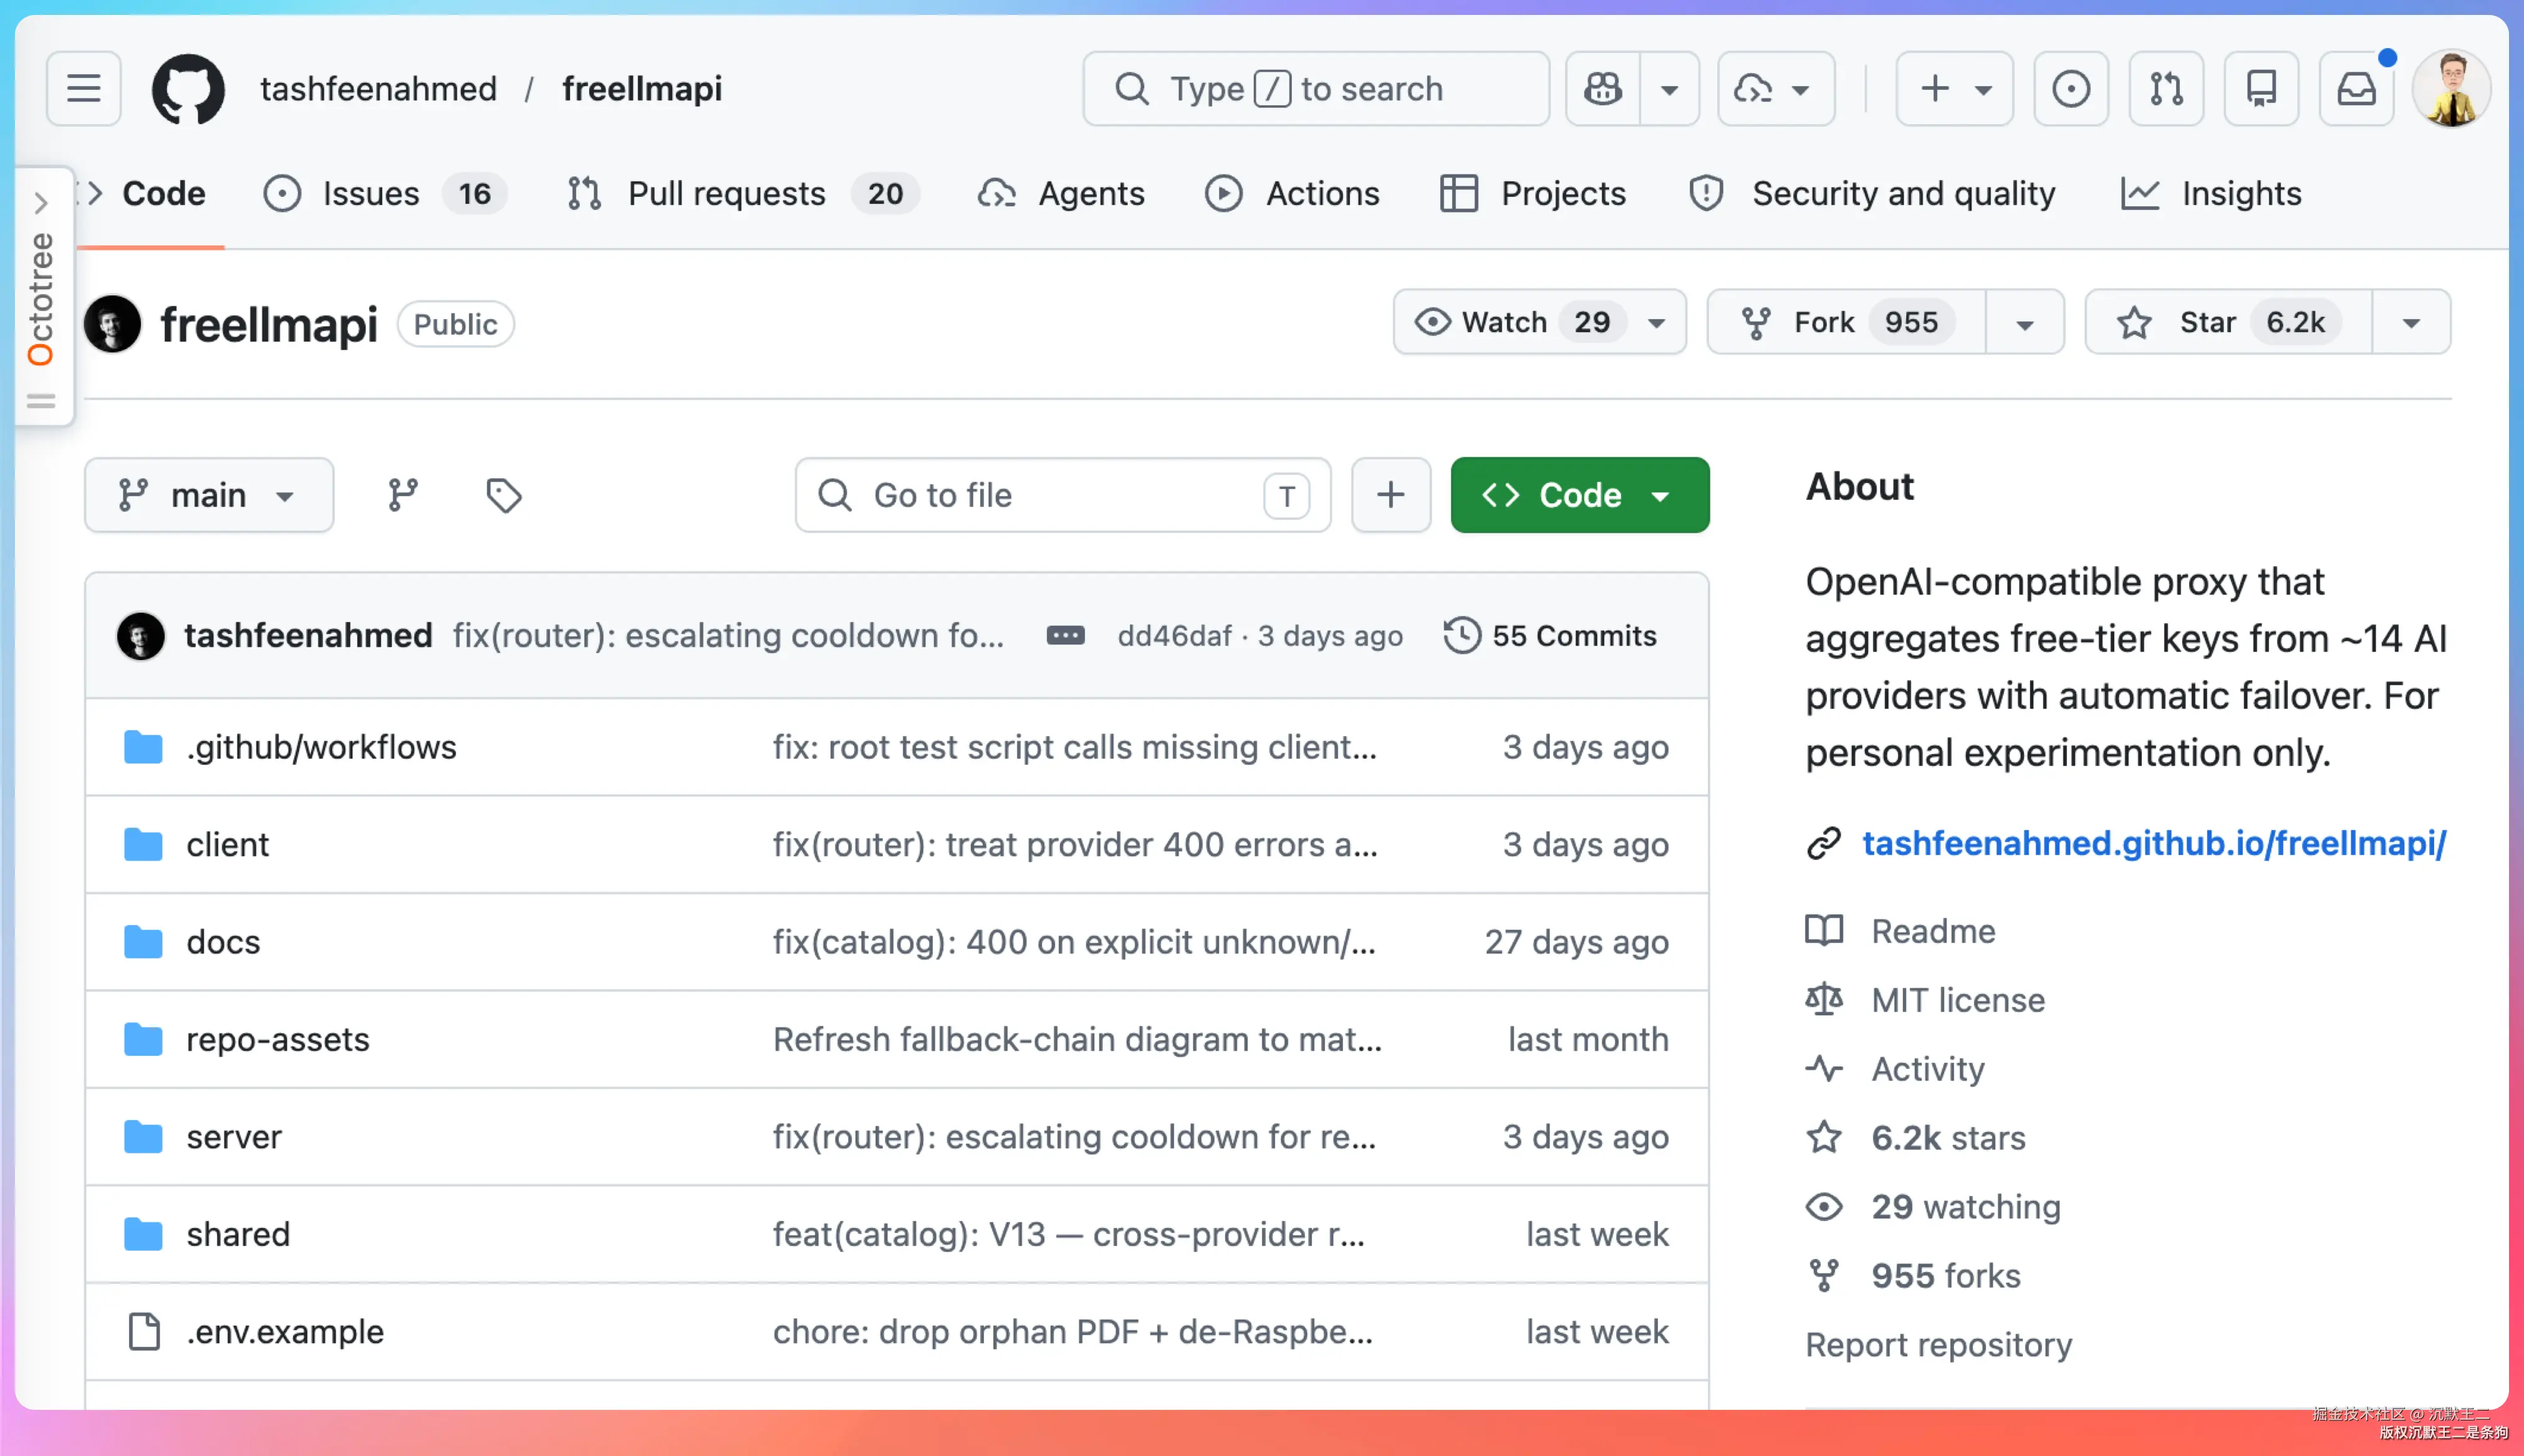This screenshot has width=2524, height=1456.
Task: Open freellmapi link in breadcrumb
Action: (642, 89)
